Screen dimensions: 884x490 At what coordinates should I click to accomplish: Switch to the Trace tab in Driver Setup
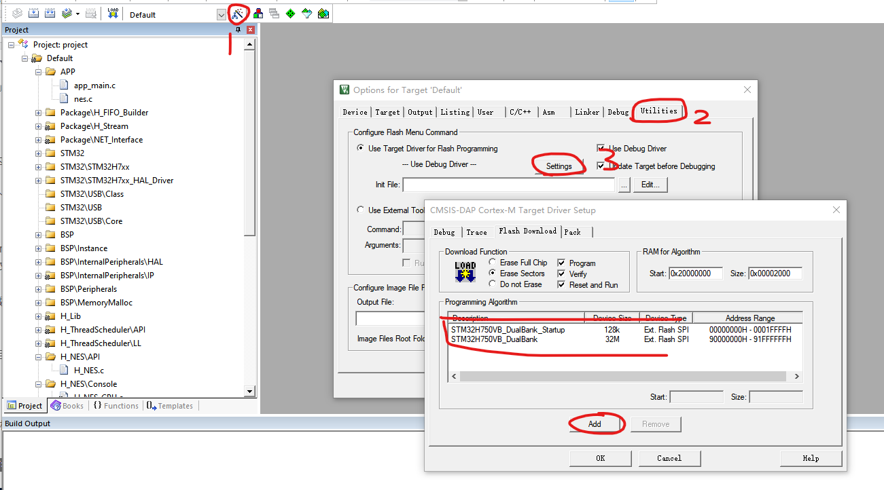pos(477,232)
